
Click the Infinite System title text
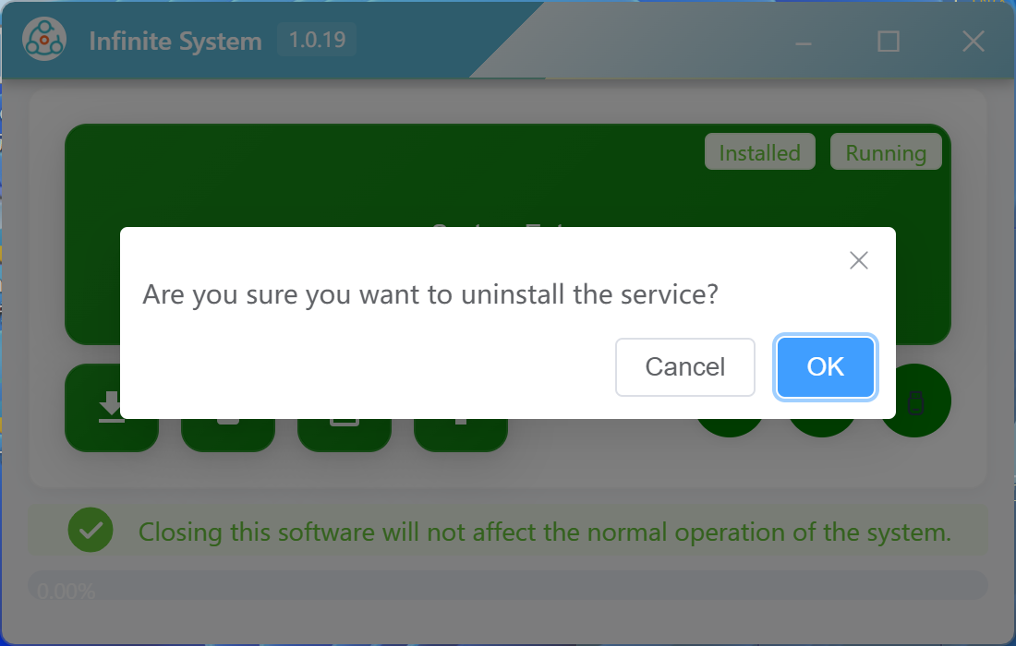click(x=175, y=41)
